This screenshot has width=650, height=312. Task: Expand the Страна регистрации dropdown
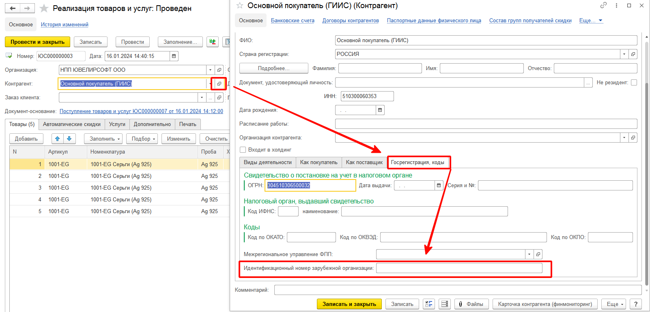coord(624,54)
